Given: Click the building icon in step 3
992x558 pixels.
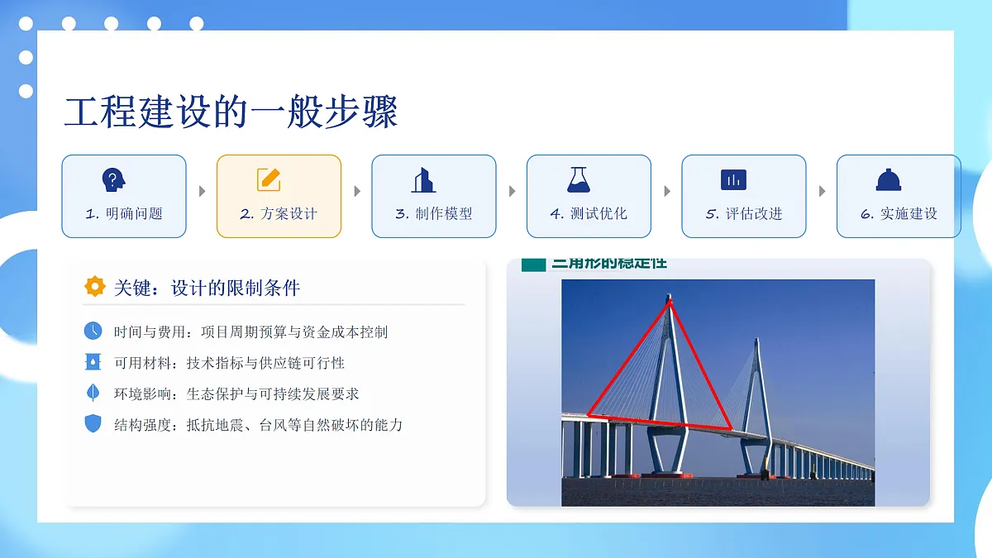Looking at the screenshot, I should pos(423,179).
